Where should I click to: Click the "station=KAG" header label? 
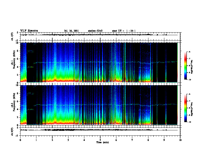pyautogui.click(x=95, y=31)
